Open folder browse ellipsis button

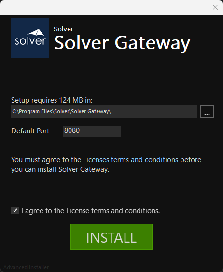[207, 112]
